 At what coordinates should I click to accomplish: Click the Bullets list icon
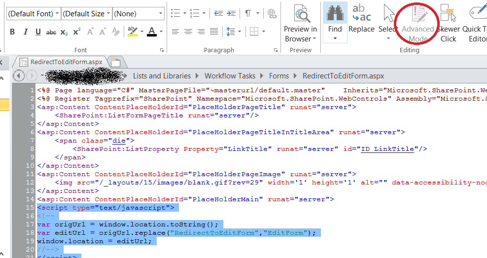pyautogui.click(x=175, y=13)
